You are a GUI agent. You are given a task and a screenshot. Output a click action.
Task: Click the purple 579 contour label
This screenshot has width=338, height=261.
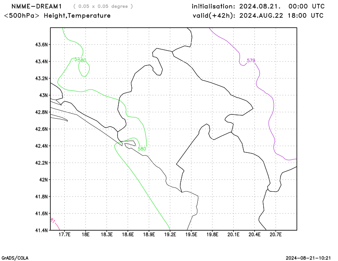coord(251,60)
